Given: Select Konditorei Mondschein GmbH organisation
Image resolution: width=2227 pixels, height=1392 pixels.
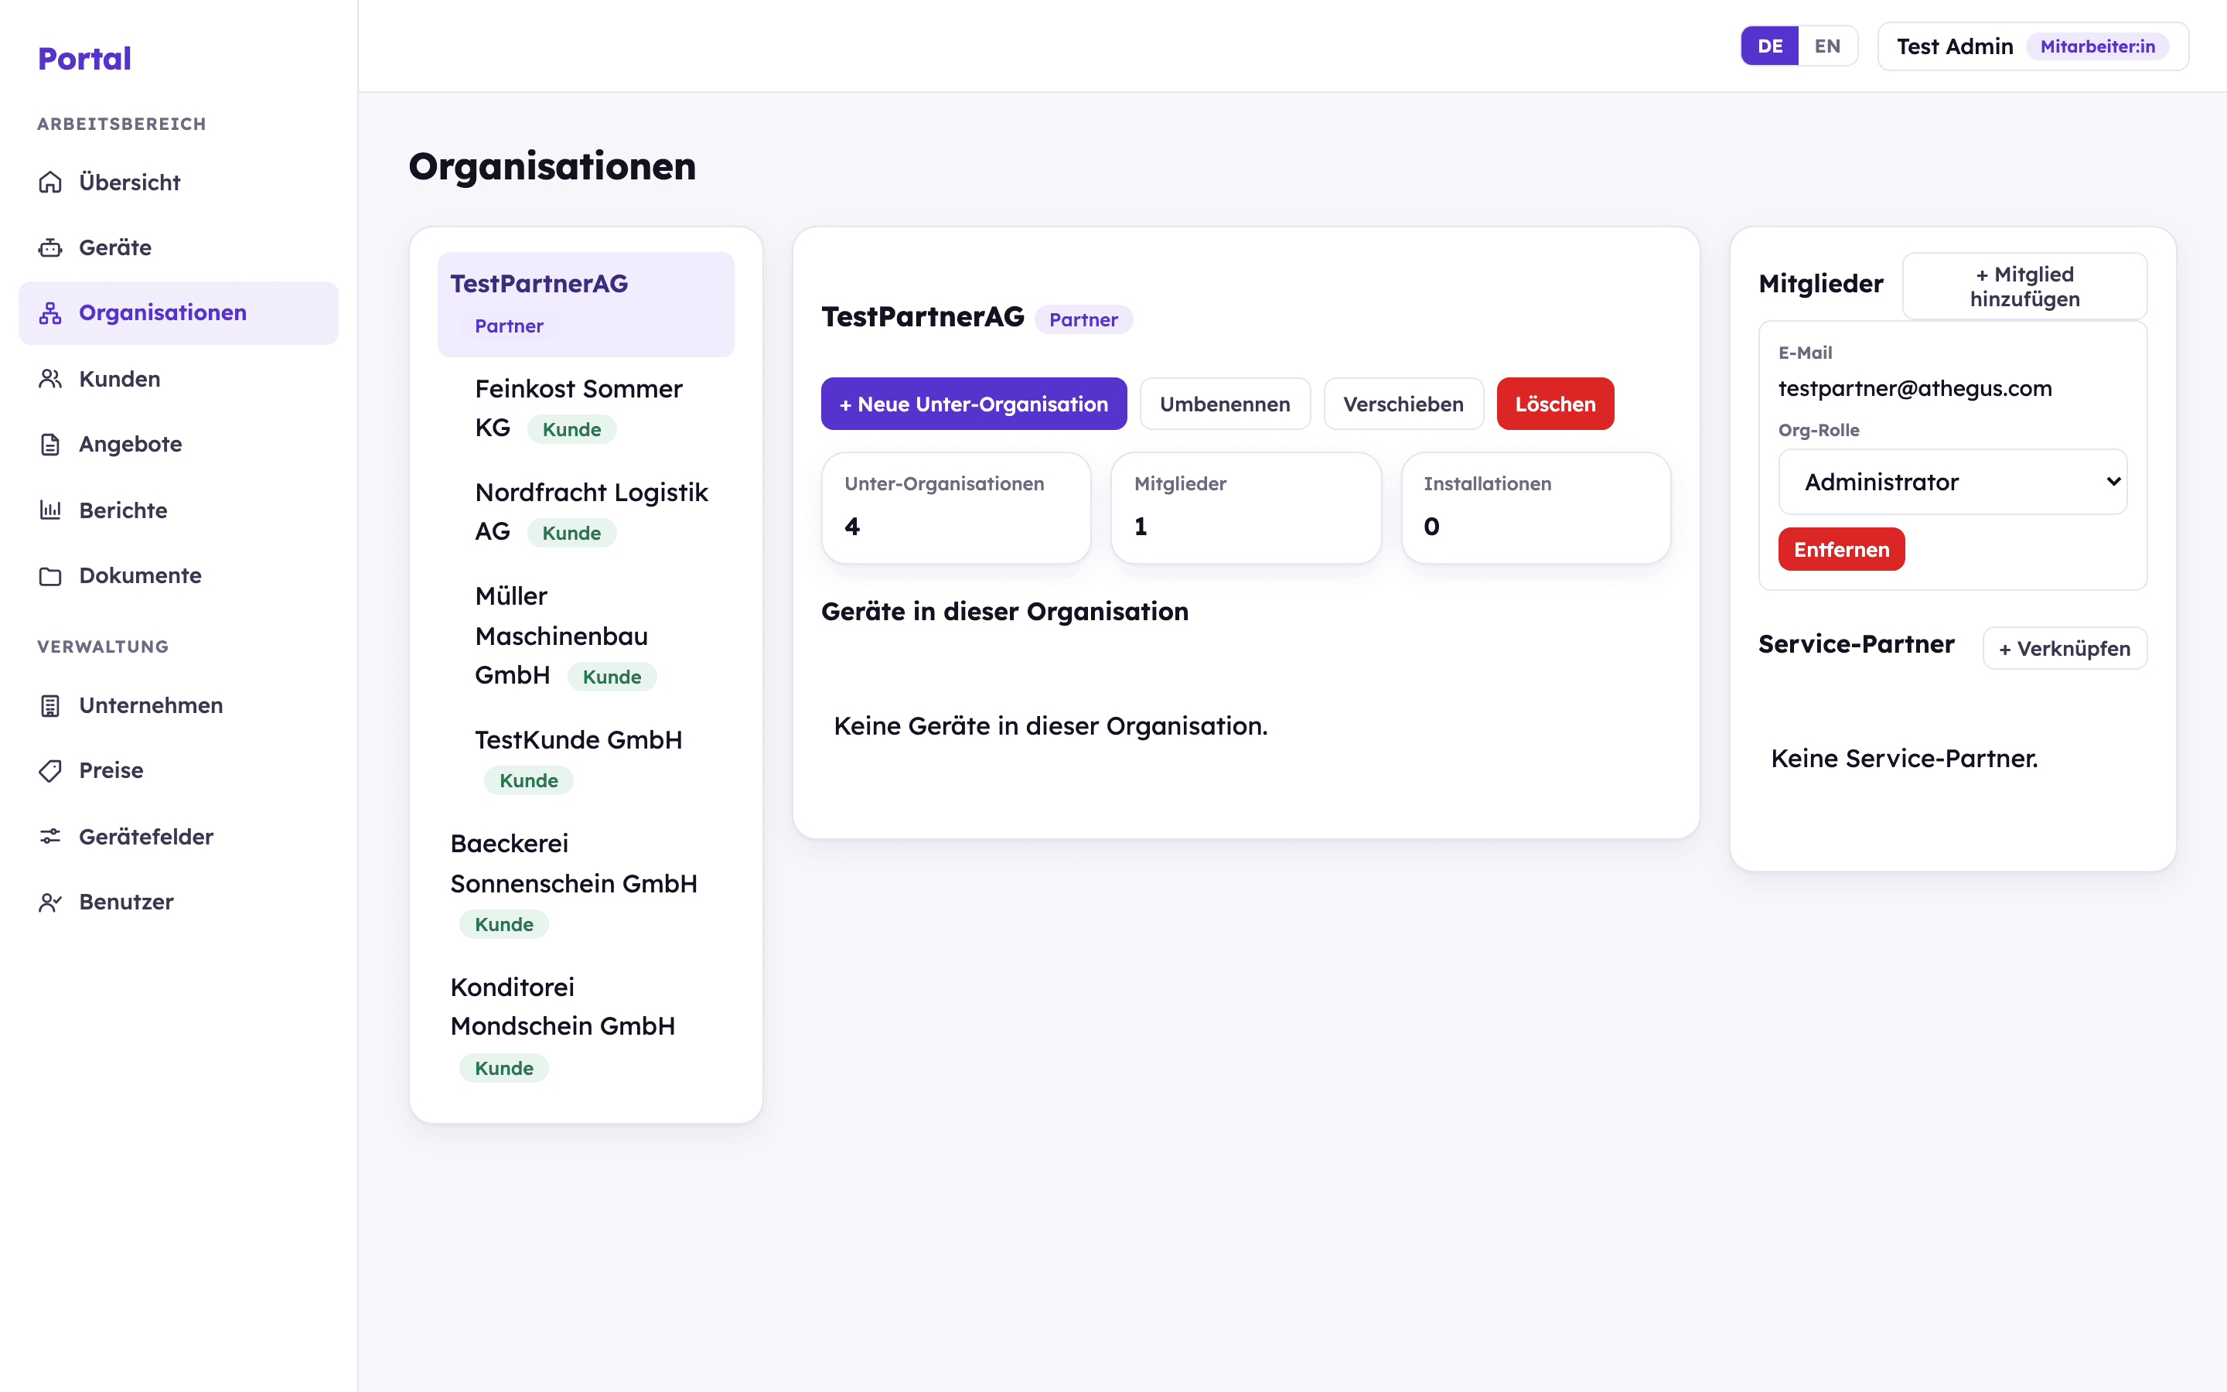Looking at the screenshot, I should pos(586,1026).
